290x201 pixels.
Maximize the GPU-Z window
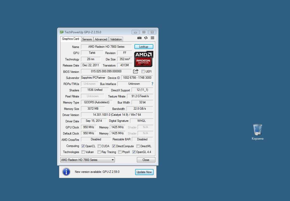click(144, 32)
